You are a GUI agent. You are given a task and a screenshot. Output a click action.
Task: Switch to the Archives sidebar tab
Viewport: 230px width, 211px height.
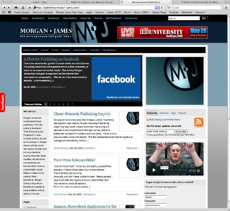164,113
